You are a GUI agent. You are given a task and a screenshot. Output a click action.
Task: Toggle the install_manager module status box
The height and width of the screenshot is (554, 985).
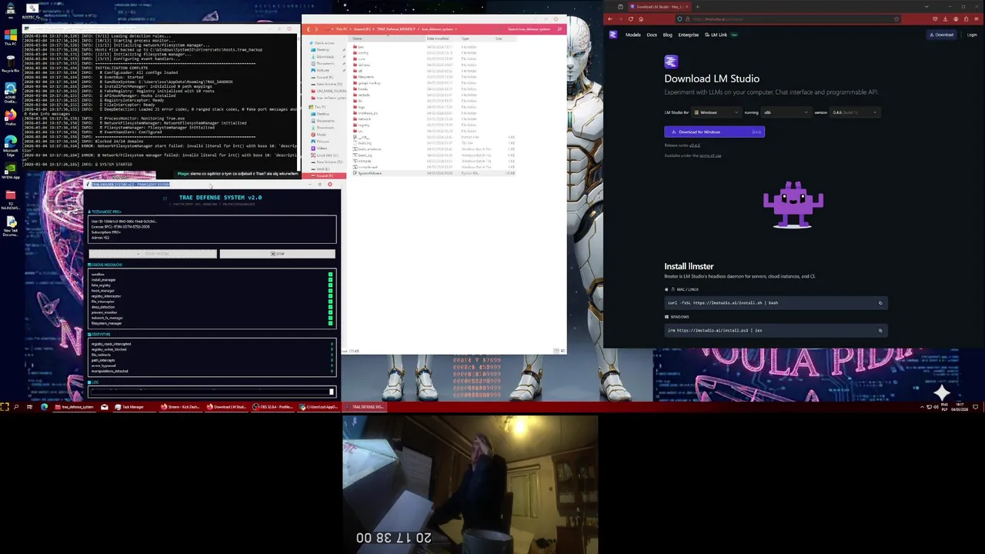330,280
